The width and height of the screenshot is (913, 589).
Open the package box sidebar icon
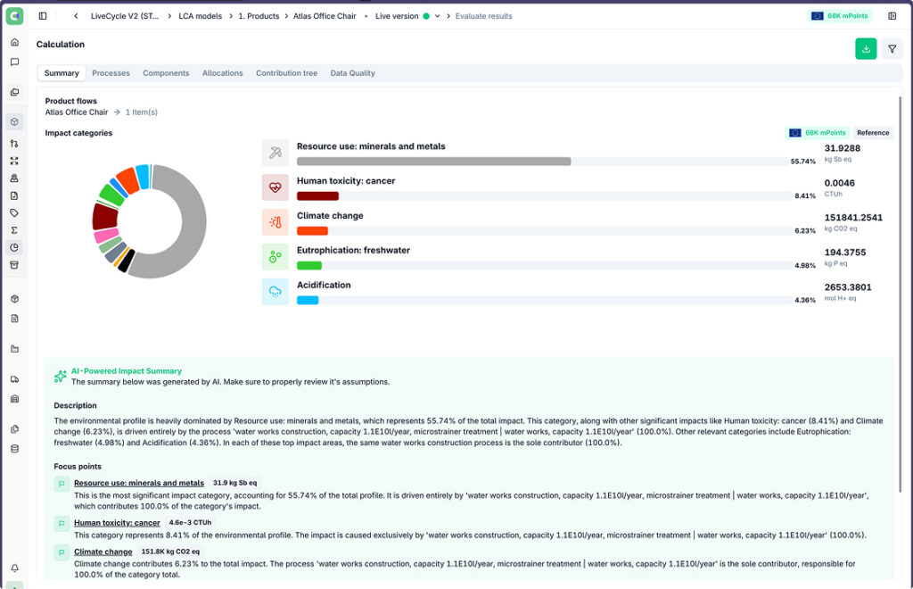tap(14, 299)
